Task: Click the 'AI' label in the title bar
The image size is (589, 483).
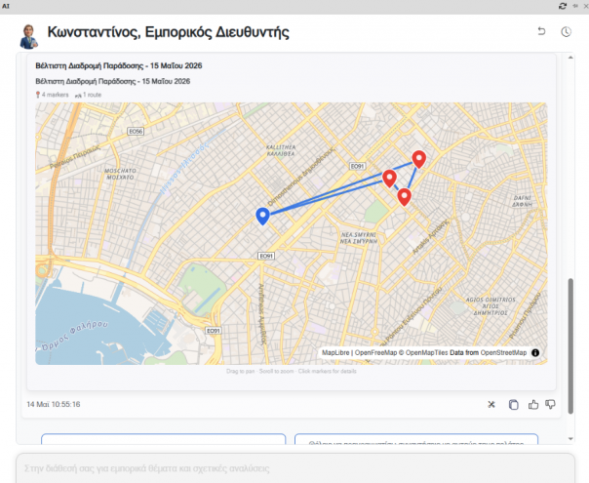Action: pyautogui.click(x=6, y=6)
